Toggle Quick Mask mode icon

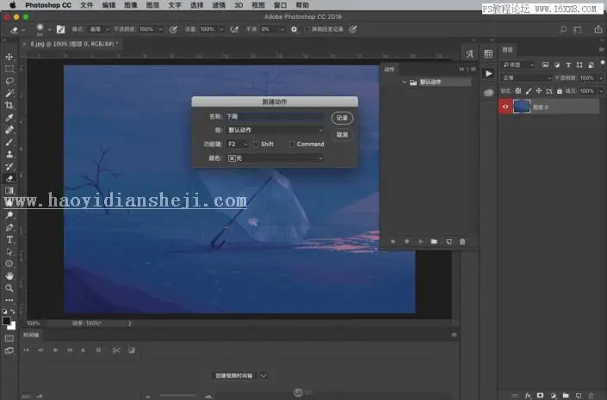9,338
